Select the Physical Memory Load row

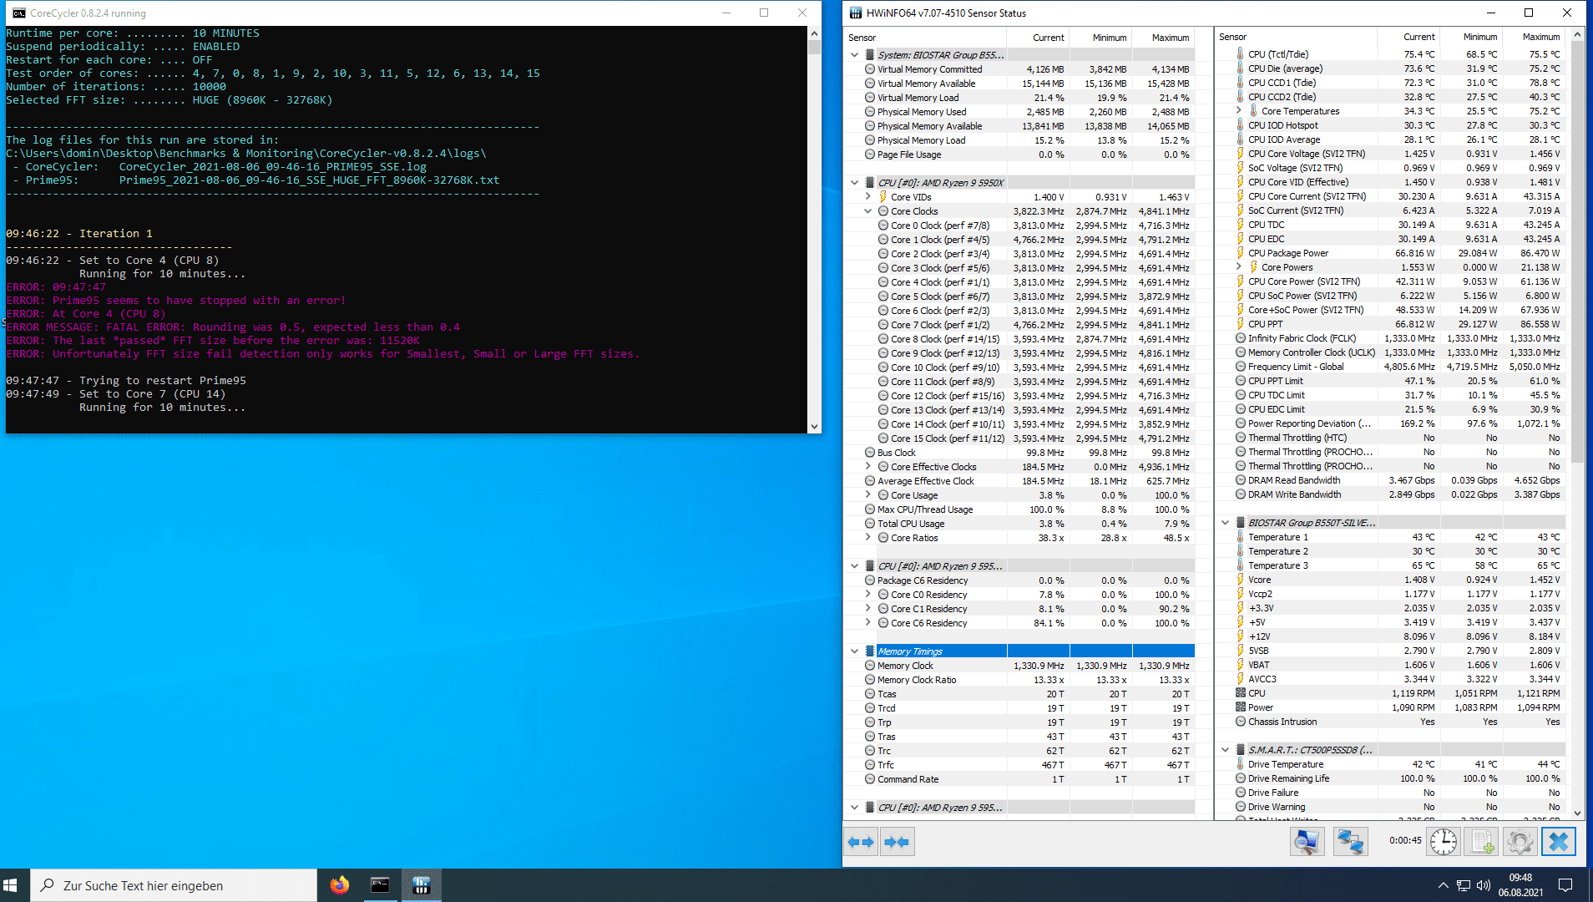pyautogui.click(x=1020, y=140)
